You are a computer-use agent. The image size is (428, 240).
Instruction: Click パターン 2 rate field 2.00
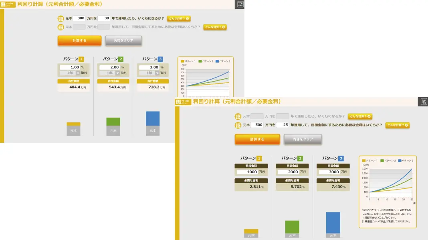(109, 67)
